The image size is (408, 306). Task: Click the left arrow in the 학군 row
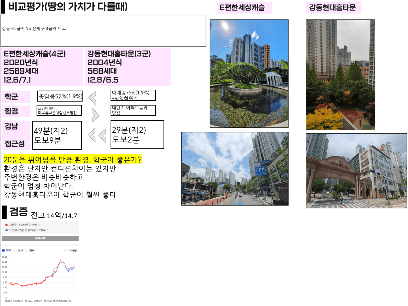[93, 98]
